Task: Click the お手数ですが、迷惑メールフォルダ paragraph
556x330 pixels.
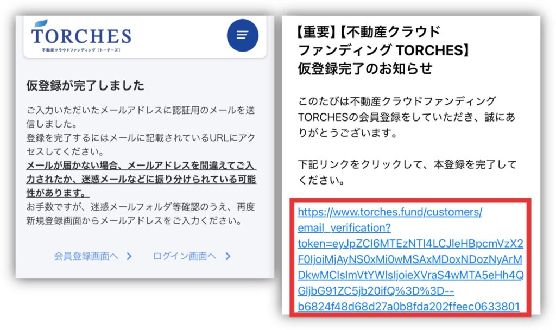Action: tap(141, 214)
